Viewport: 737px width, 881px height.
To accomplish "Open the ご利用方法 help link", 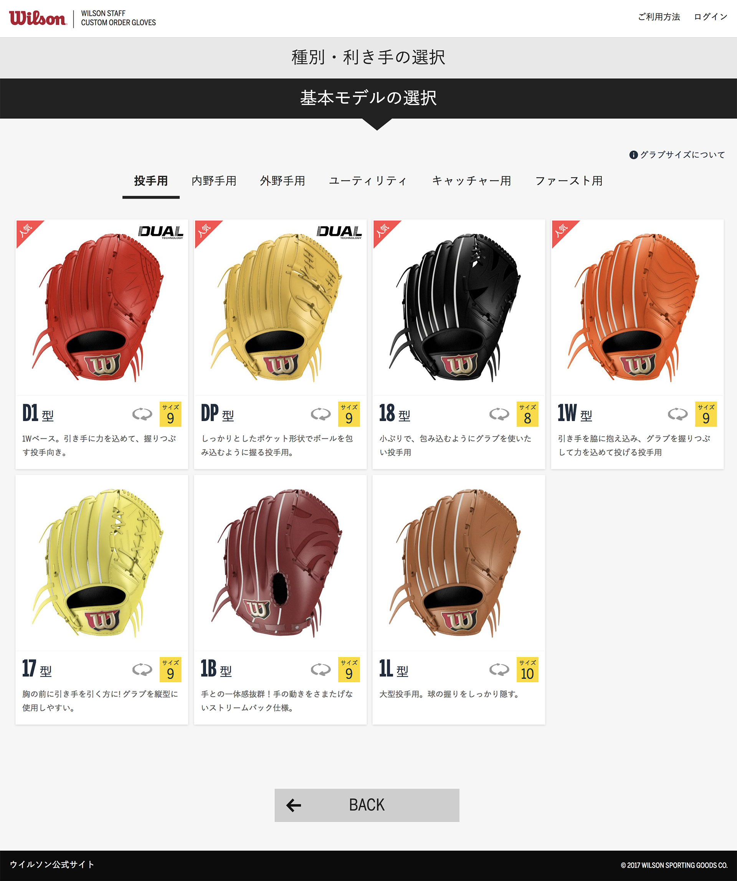I will coord(659,17).
